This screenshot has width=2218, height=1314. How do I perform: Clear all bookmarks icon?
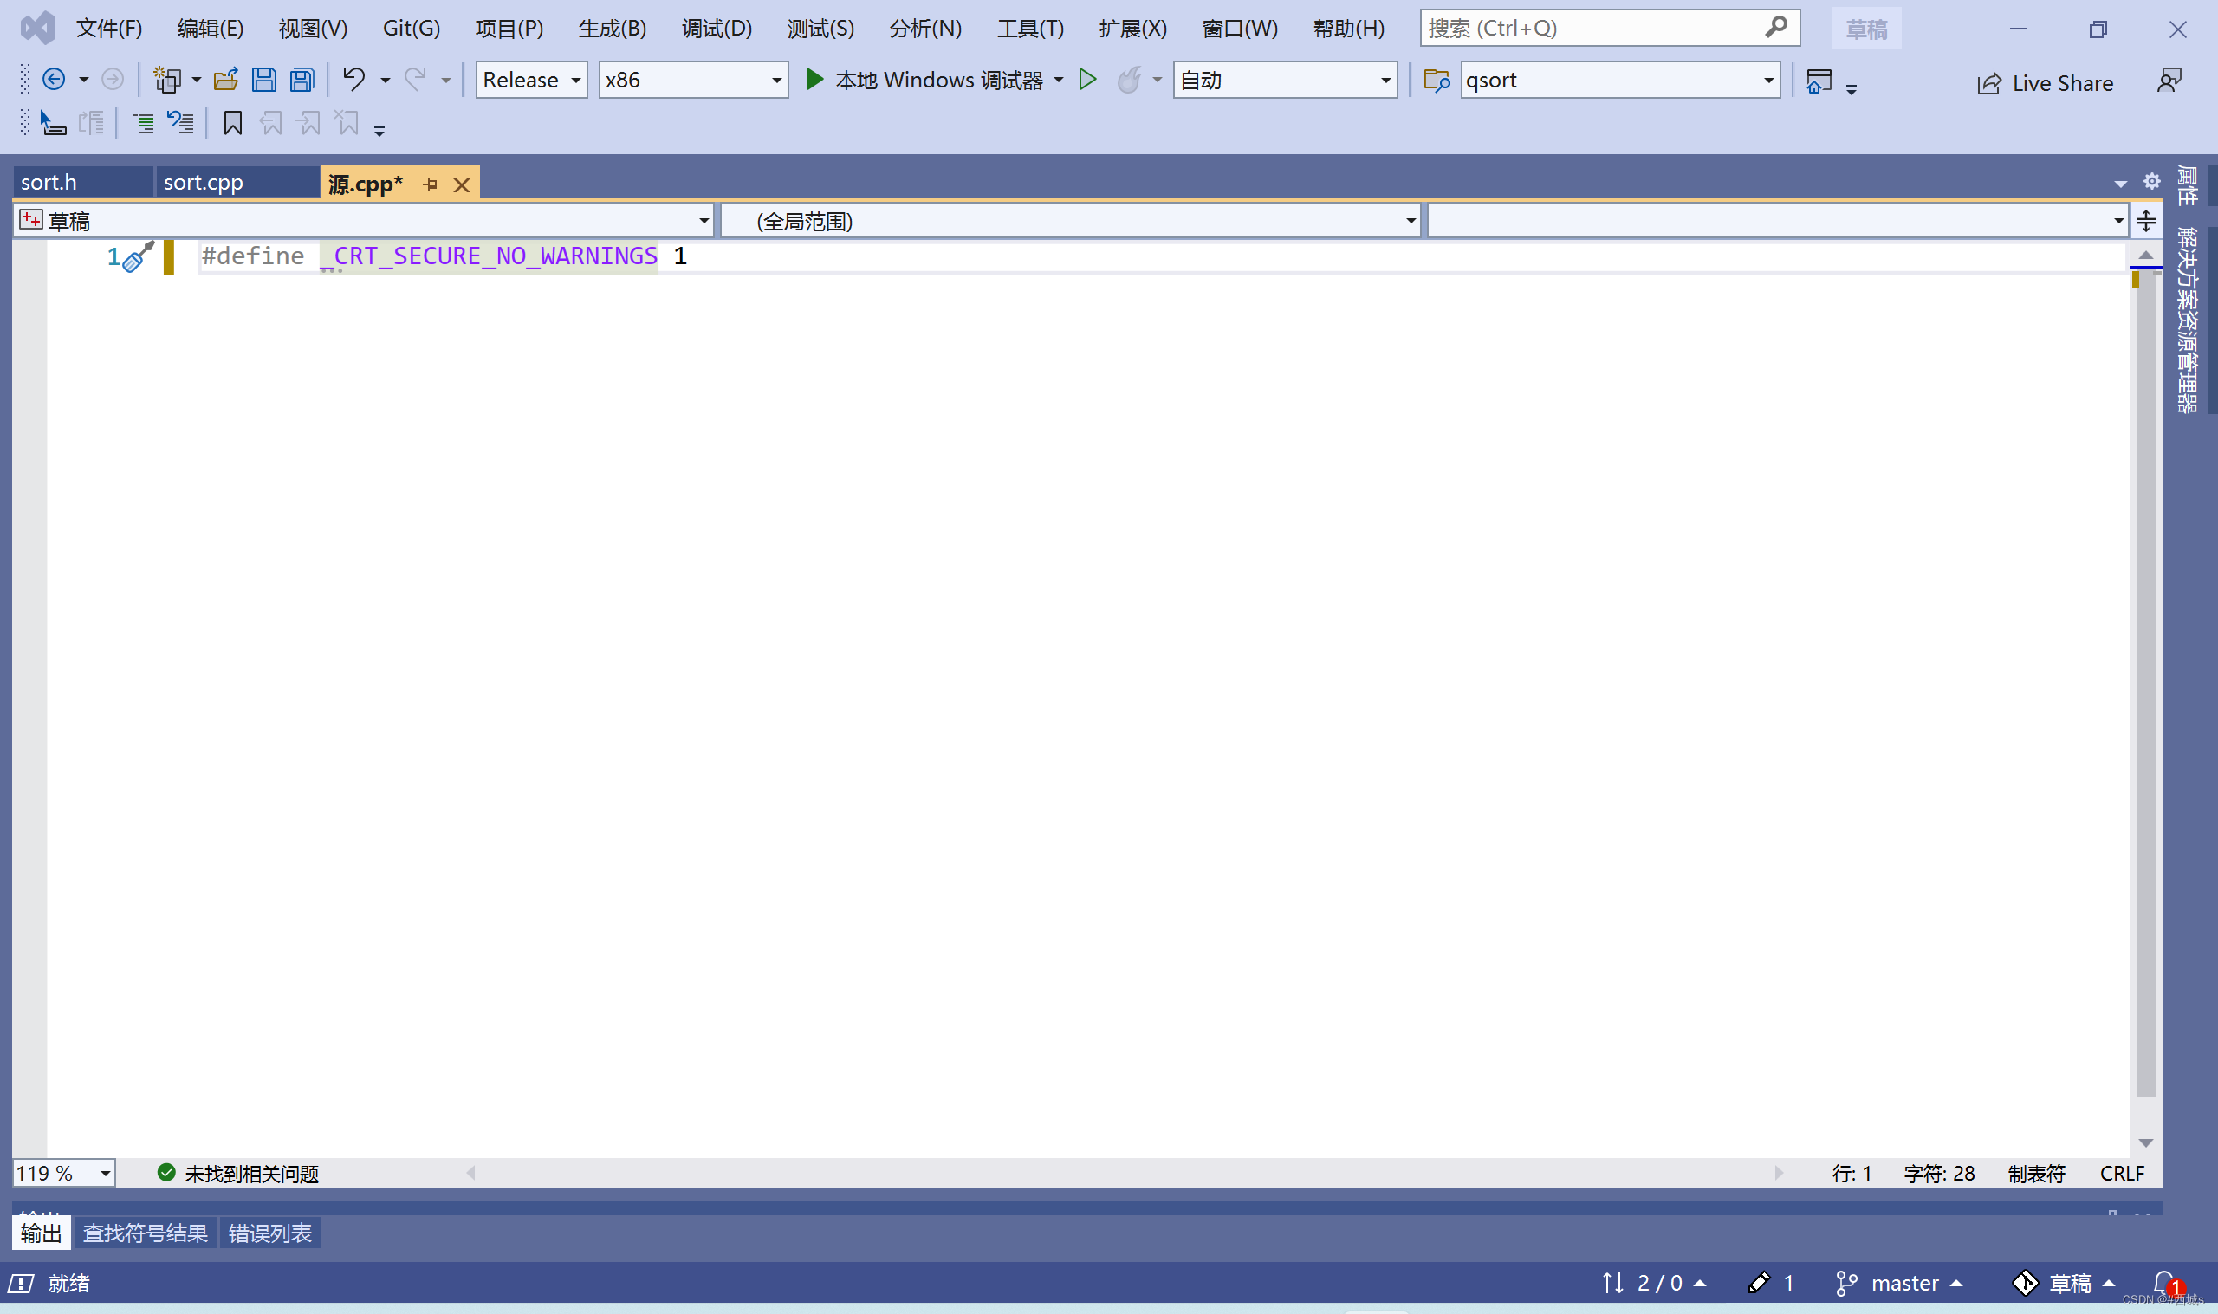tap(347, 123)
